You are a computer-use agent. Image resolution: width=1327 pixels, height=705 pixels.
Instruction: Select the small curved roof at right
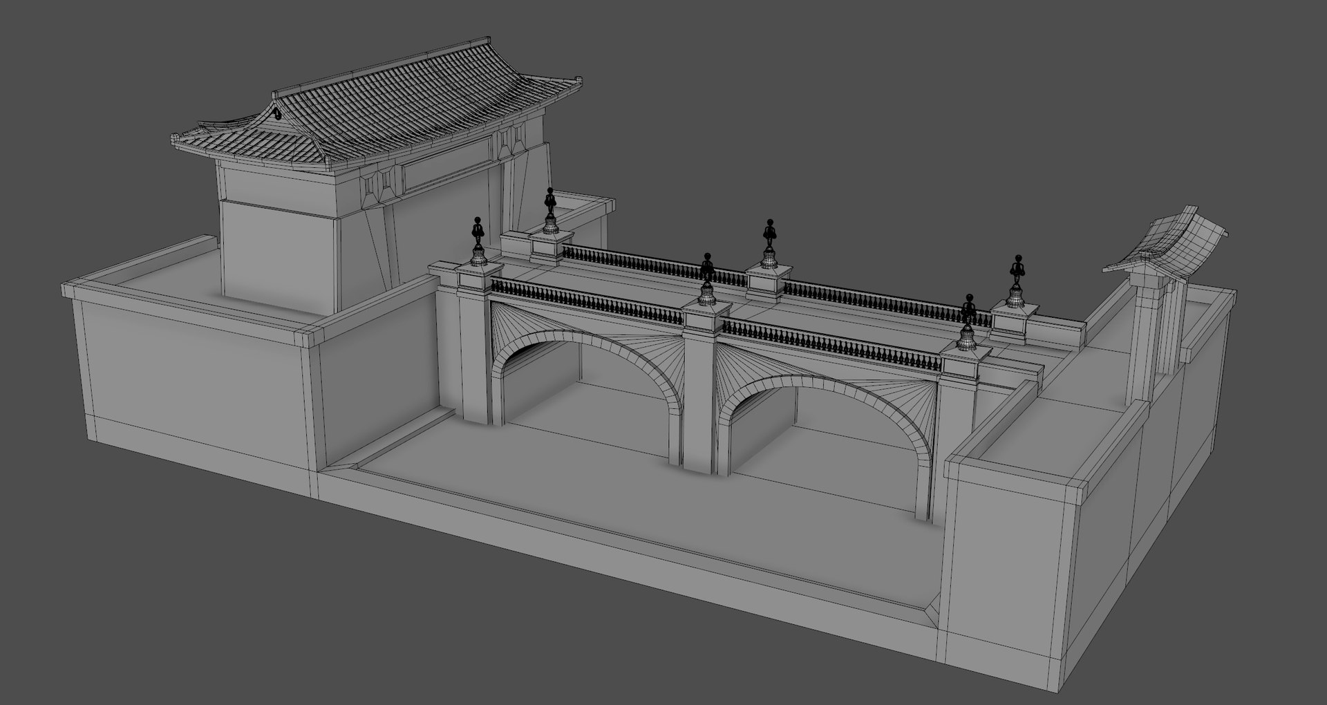[1168, 245]
